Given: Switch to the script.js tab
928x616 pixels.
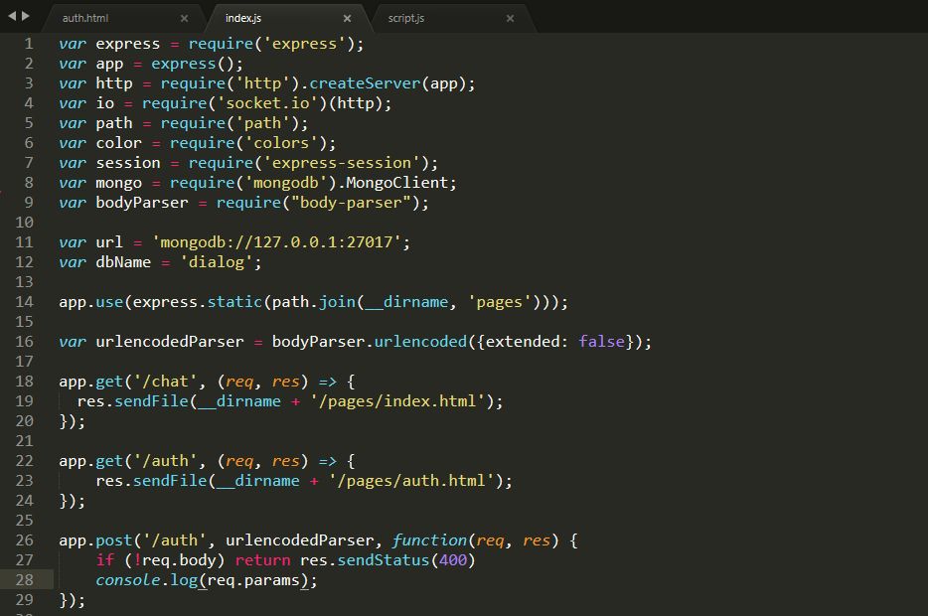Looking at the screenshot, I should click(406, 18).
